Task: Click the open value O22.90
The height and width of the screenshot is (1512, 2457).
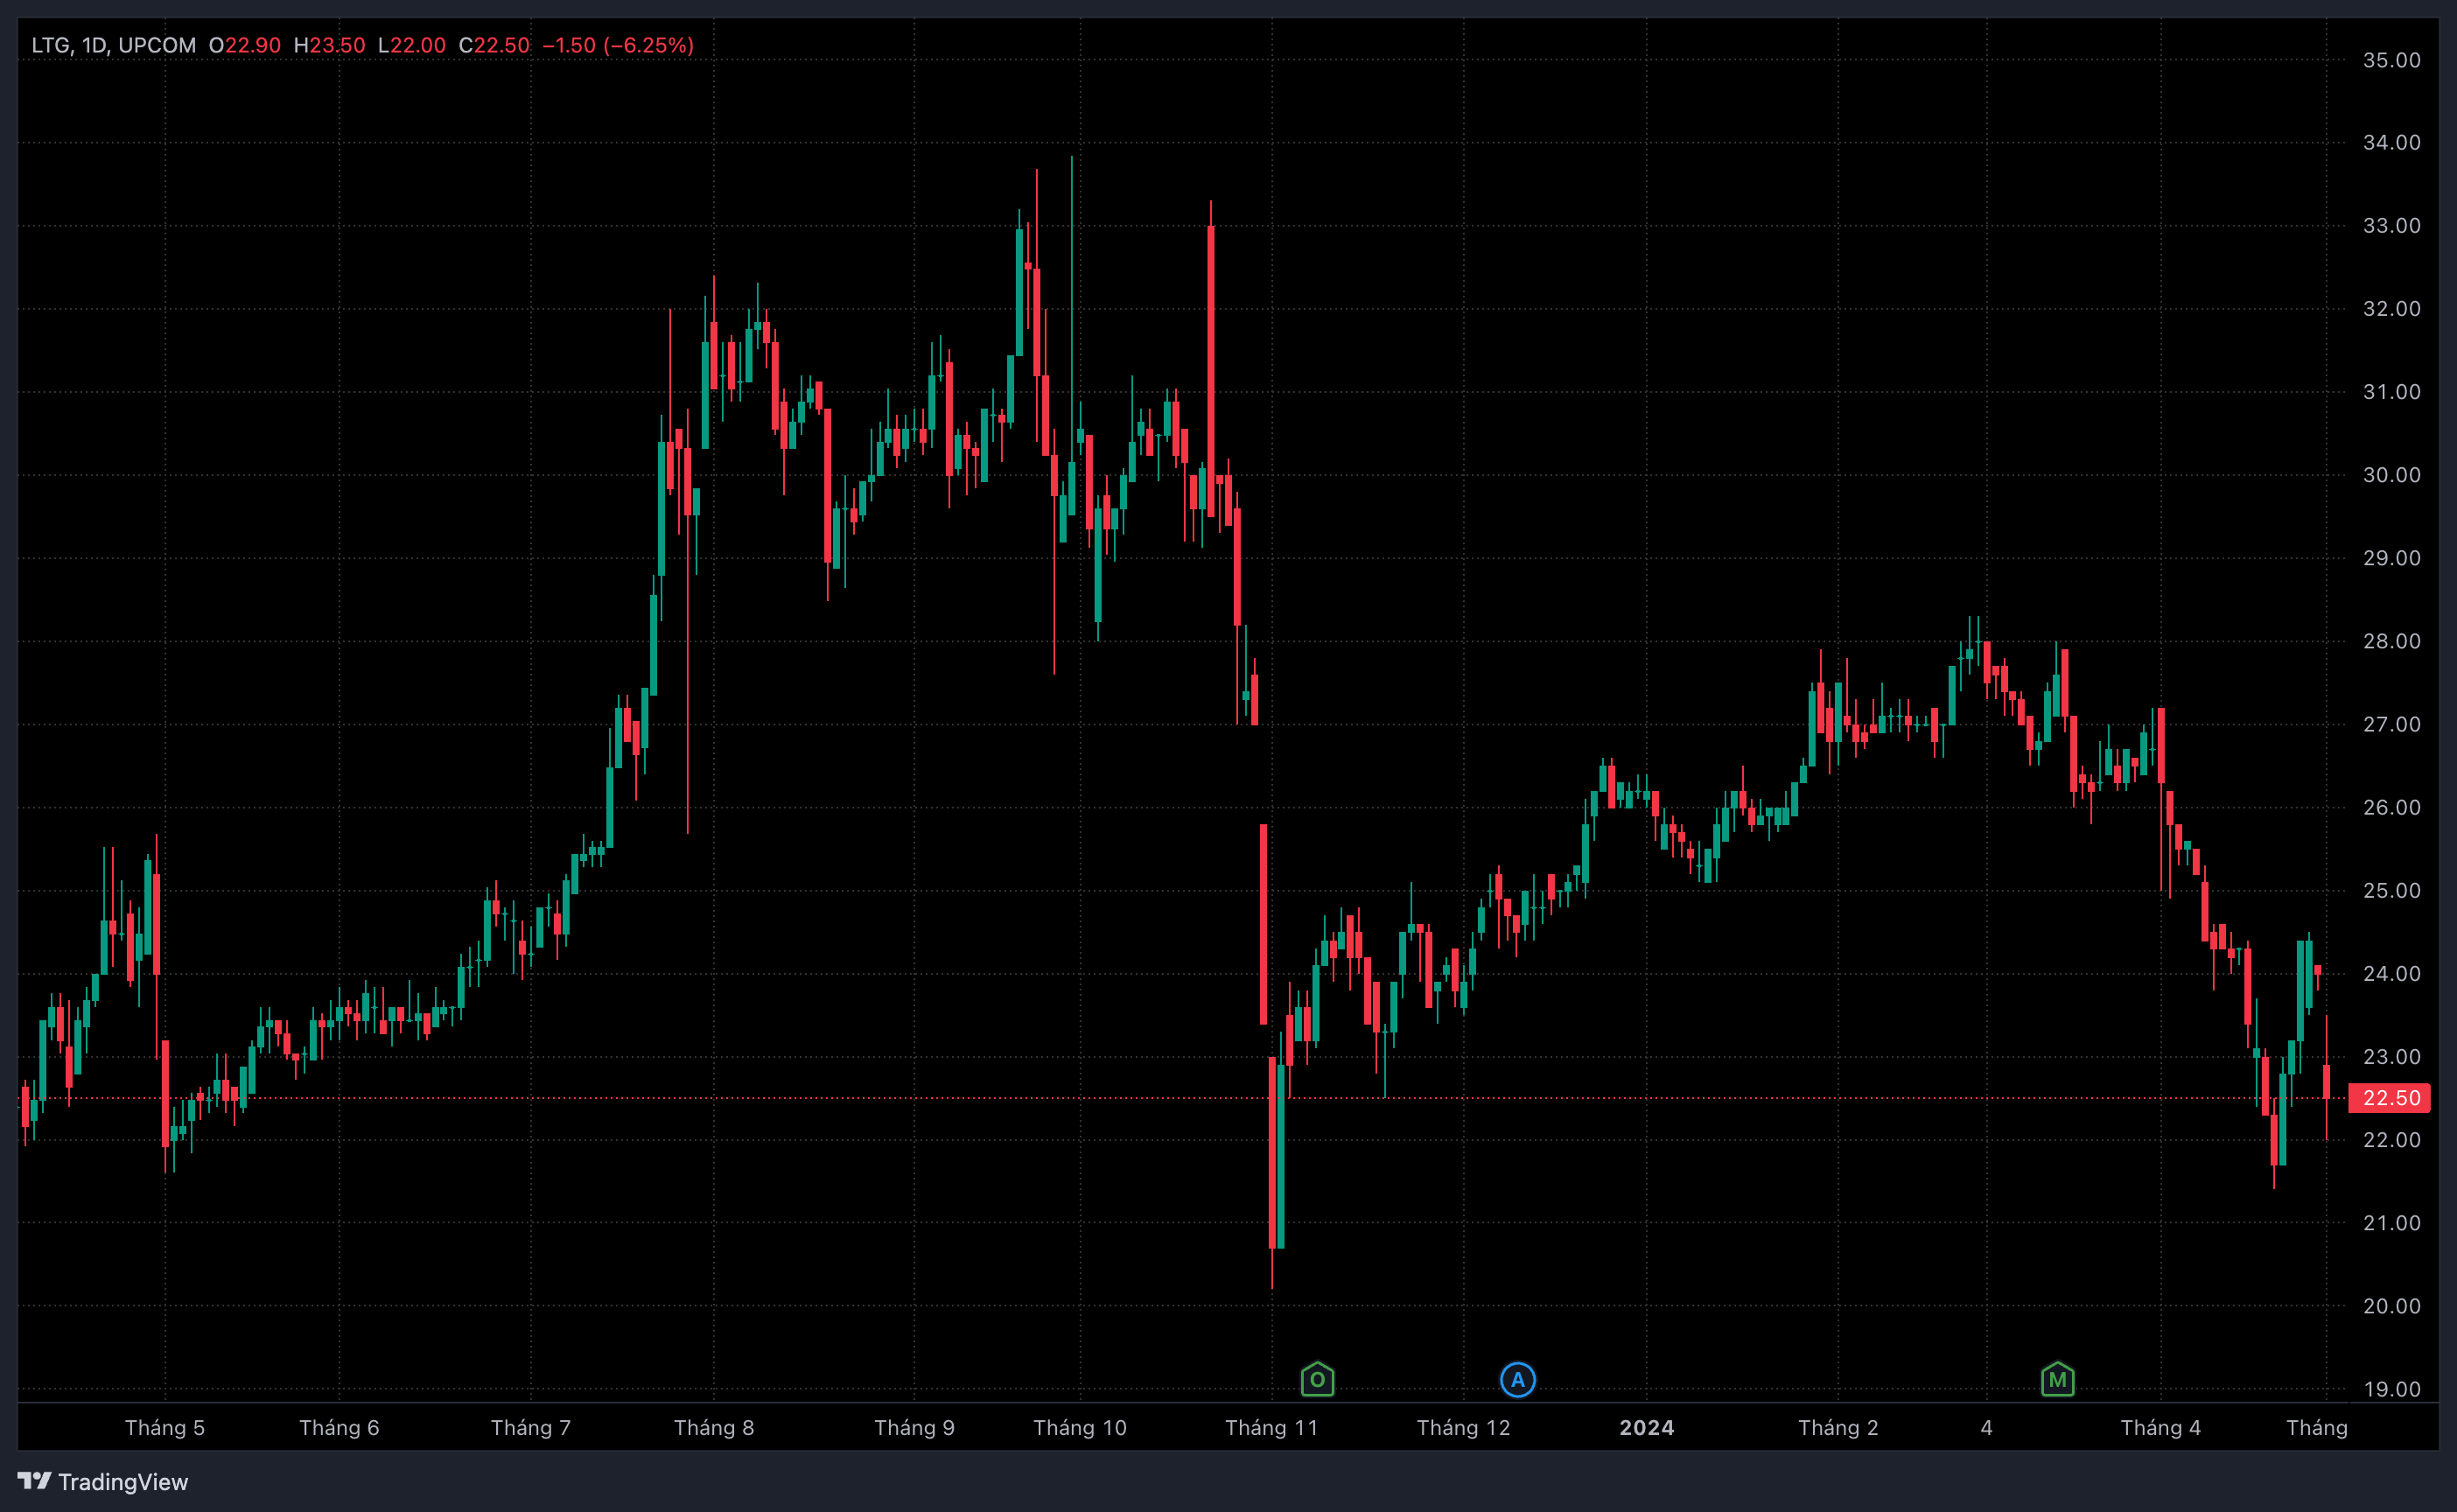Action: (x=245, y=45)
